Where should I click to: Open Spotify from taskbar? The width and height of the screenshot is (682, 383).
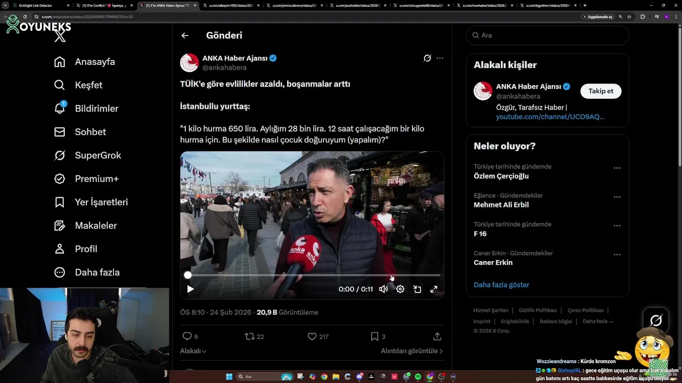tap(418, 377)
